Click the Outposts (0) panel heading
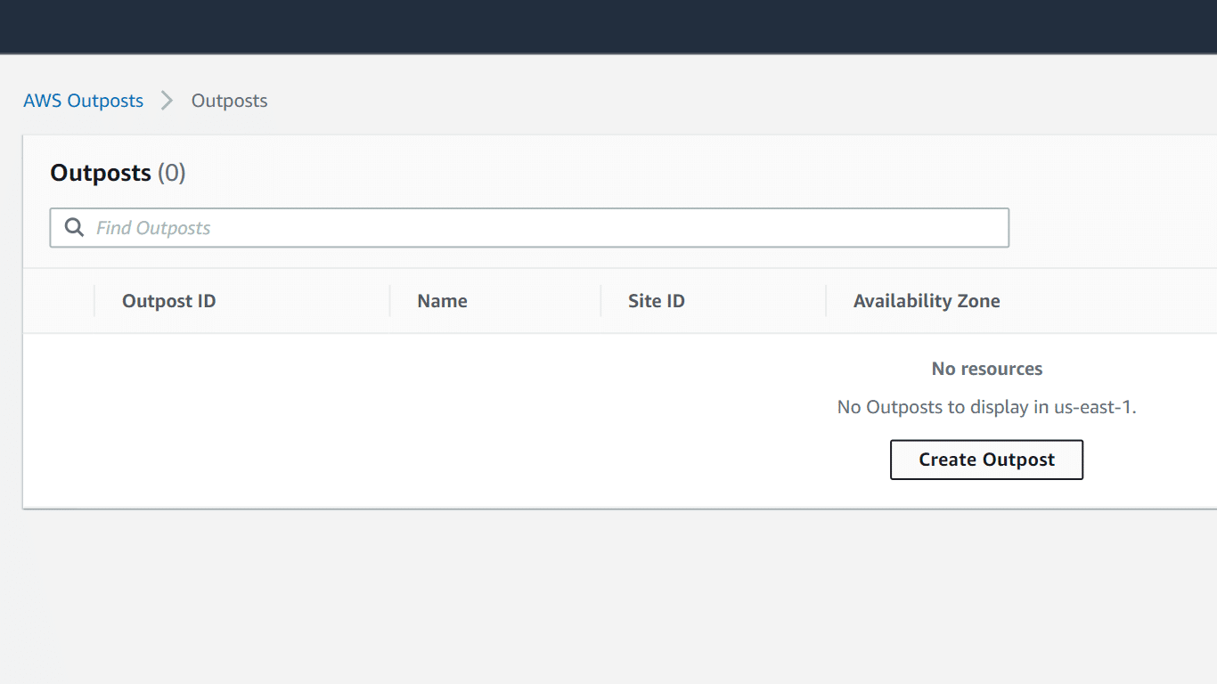Viewport: 1217px width, 684px height. pyautogui.click(x=117, y=173)
